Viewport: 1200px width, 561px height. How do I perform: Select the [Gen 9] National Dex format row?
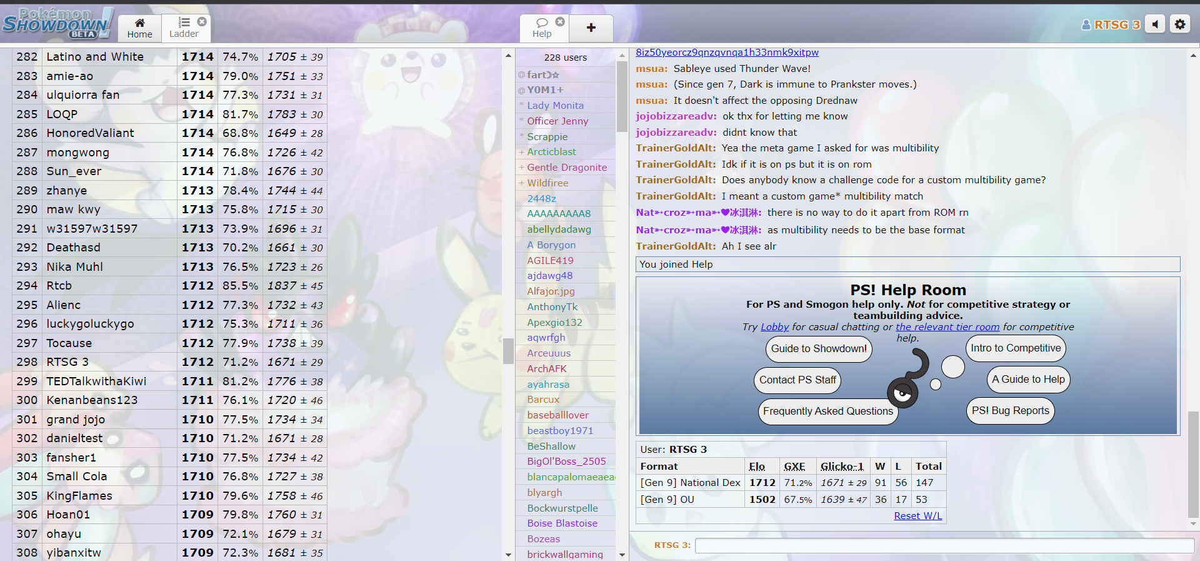click(x=791, y=483)
